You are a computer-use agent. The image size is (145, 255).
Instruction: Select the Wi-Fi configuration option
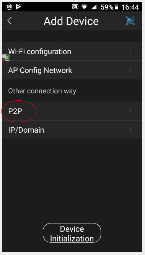pyautogui.click(x=72, y=52)
